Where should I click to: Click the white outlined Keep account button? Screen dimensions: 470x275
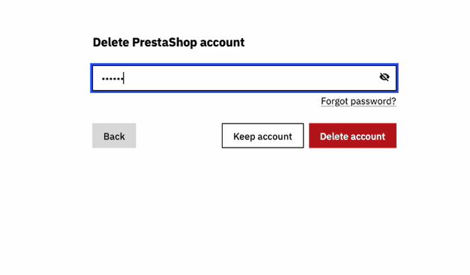(262, 136)
